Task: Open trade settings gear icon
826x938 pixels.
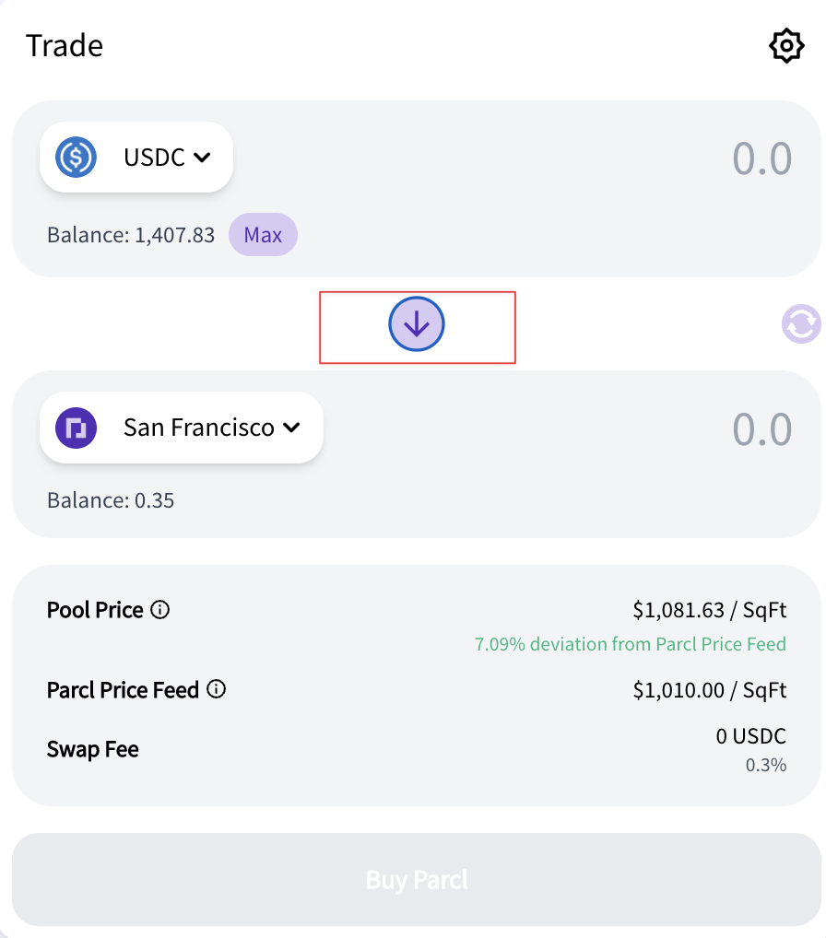Action: click(x=785, y=45)
